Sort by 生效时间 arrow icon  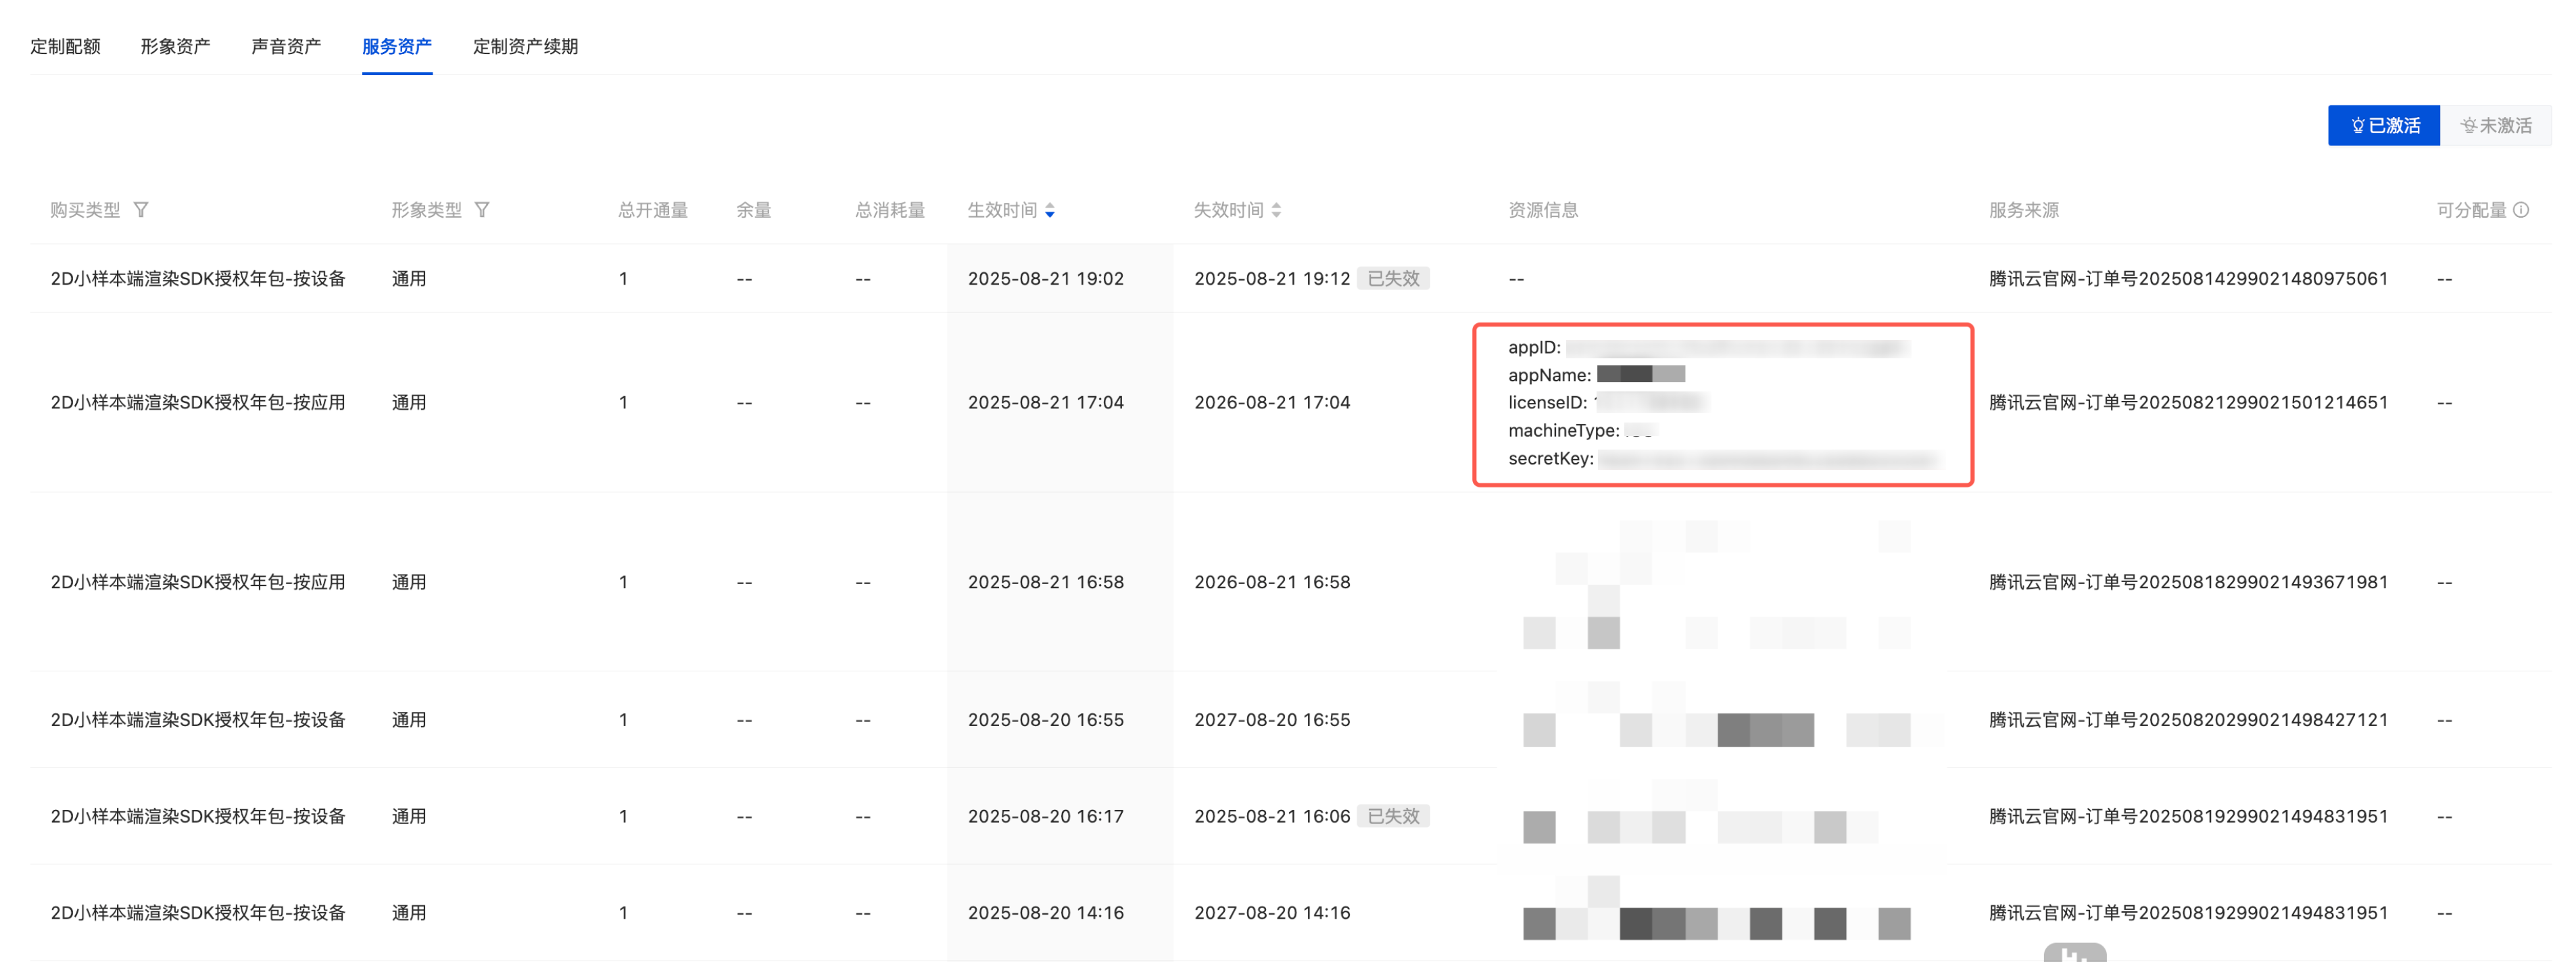click(x=1050, y=211)
